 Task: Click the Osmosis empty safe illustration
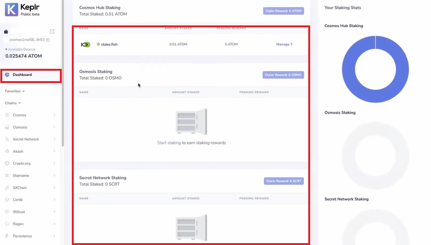point(191,122)
